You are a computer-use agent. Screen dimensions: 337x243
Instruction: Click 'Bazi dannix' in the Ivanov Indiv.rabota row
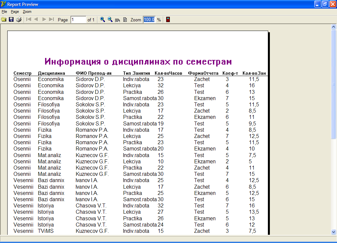[x=51, y=180]
